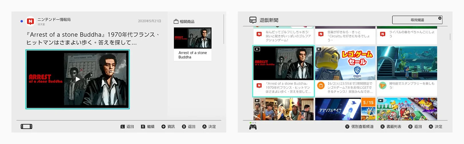Click the 相關商品 shopping bag icon
The width and height of the screenshot is (464, 144).
pos(176,22)
